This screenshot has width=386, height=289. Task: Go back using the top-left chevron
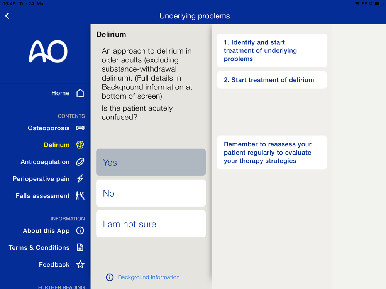[7, 16]
